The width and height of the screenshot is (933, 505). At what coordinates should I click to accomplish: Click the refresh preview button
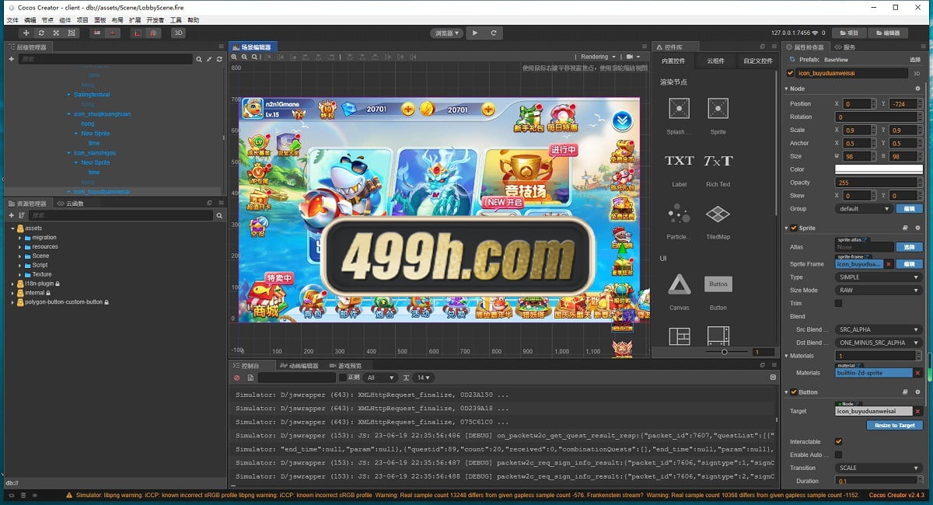(x=495, y=33)
